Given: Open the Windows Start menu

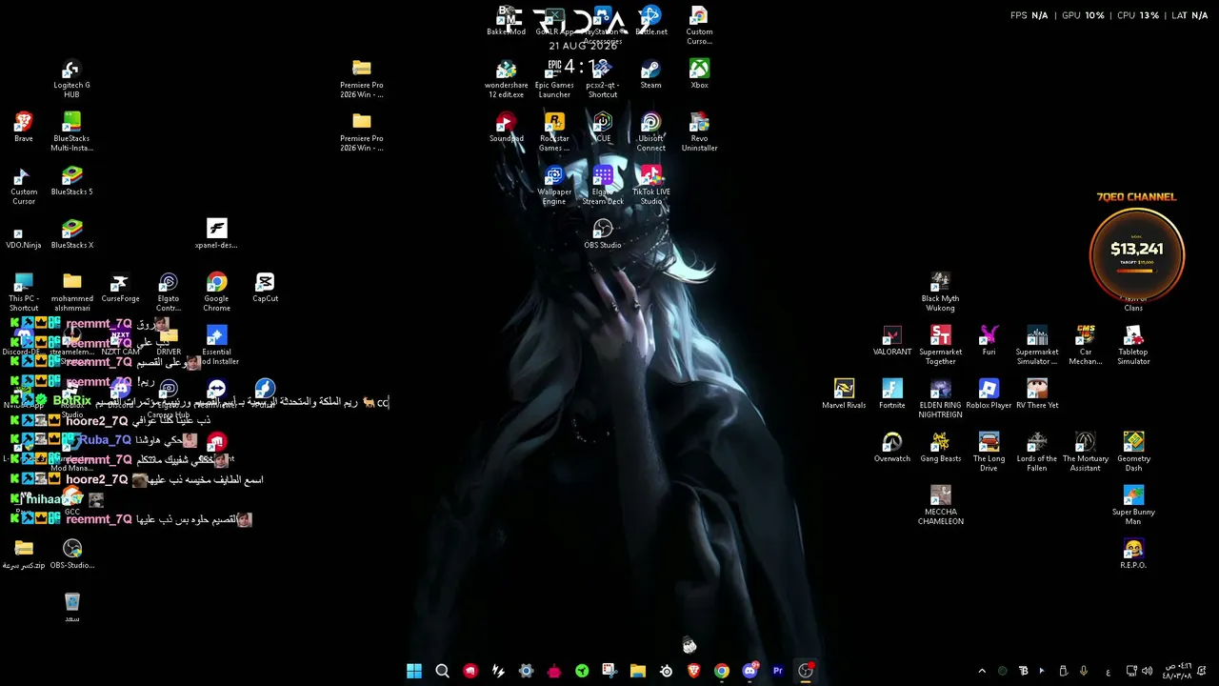Looking at the screenshot, I should [414, 671].
